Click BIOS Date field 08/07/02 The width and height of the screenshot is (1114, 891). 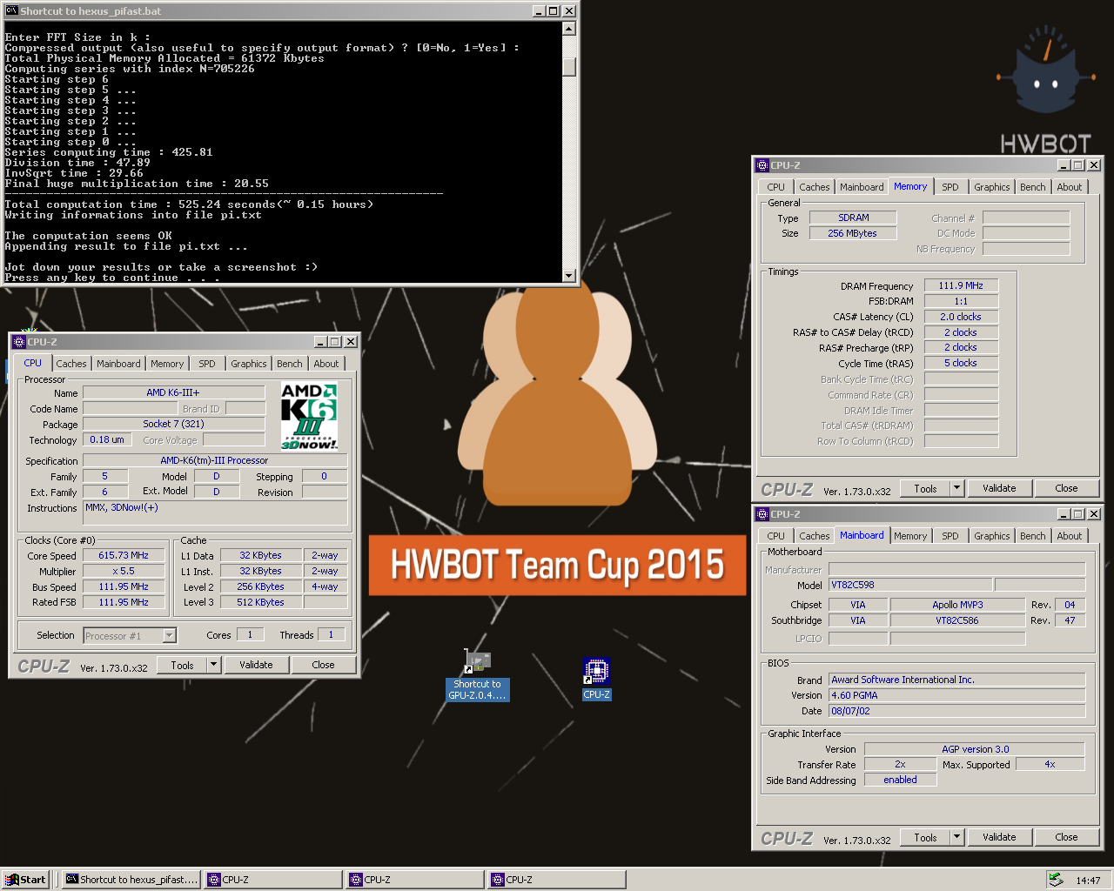coord(956,711)
